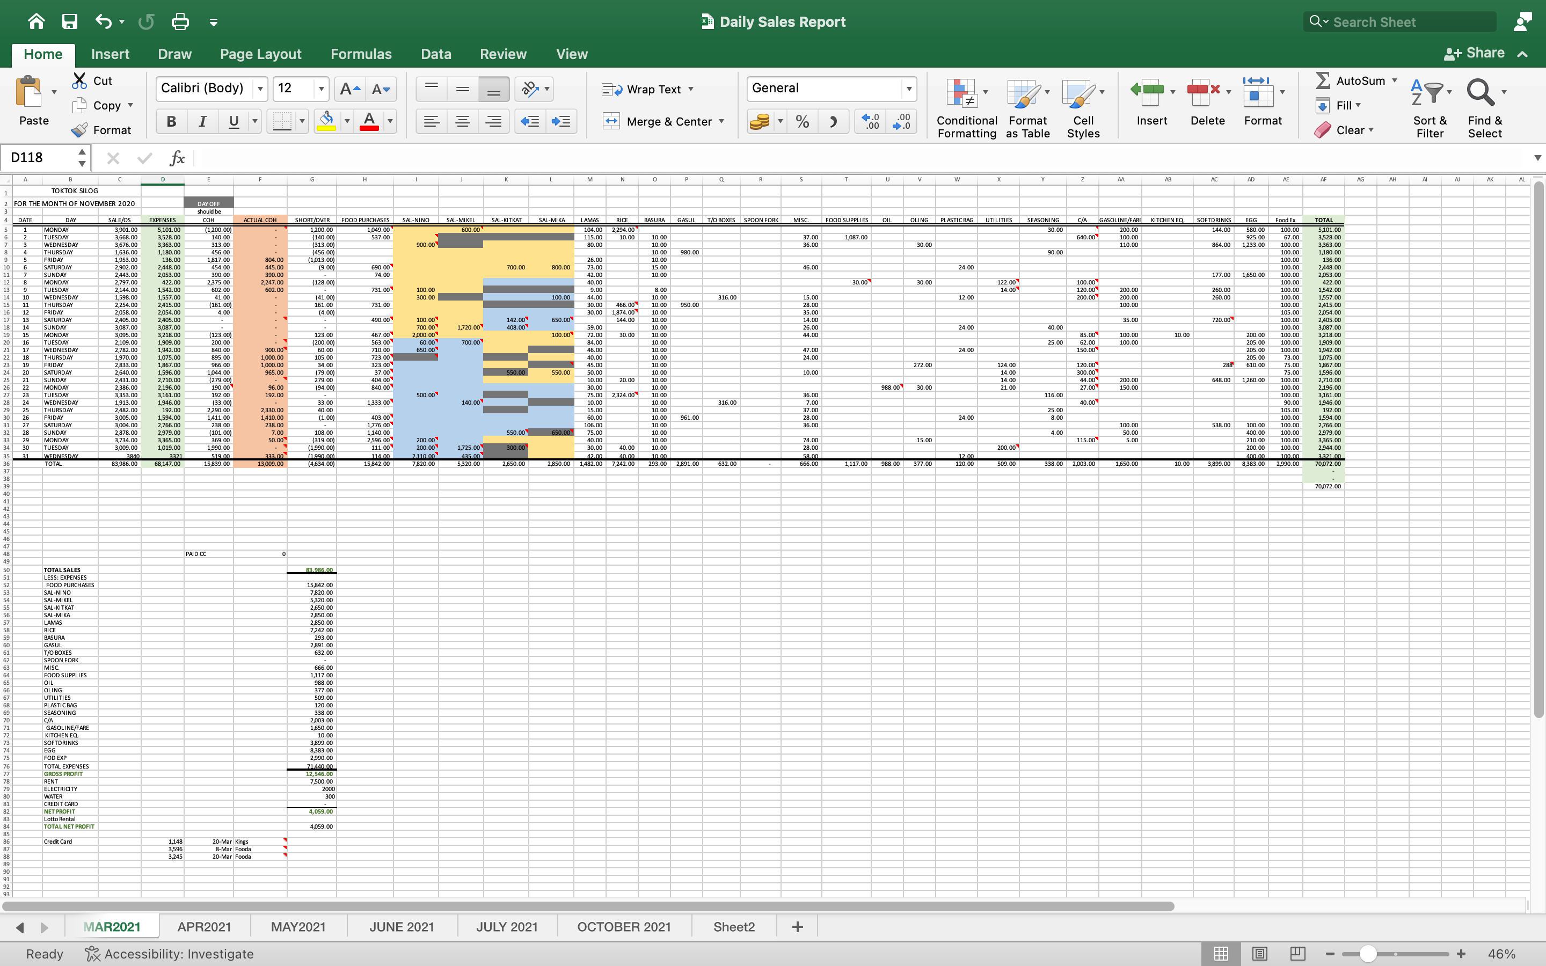Expand the number format General dropdown

908,89
